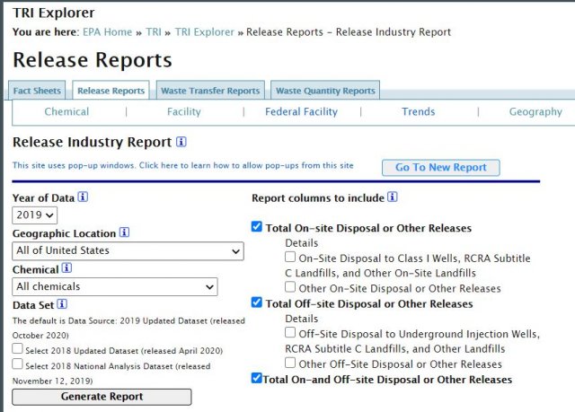Uncheck Total On-site Disposal or Other Releases
The height and width of the screenshot is (412, 575).
257,227
